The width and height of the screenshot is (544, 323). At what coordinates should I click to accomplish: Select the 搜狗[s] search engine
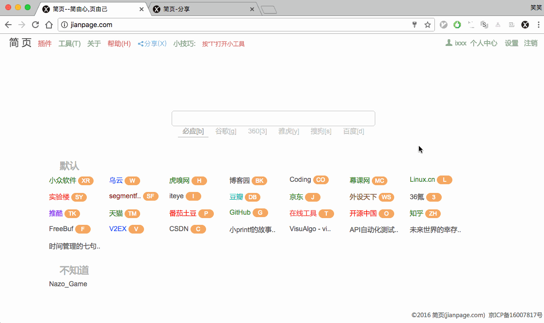(321, 132)
